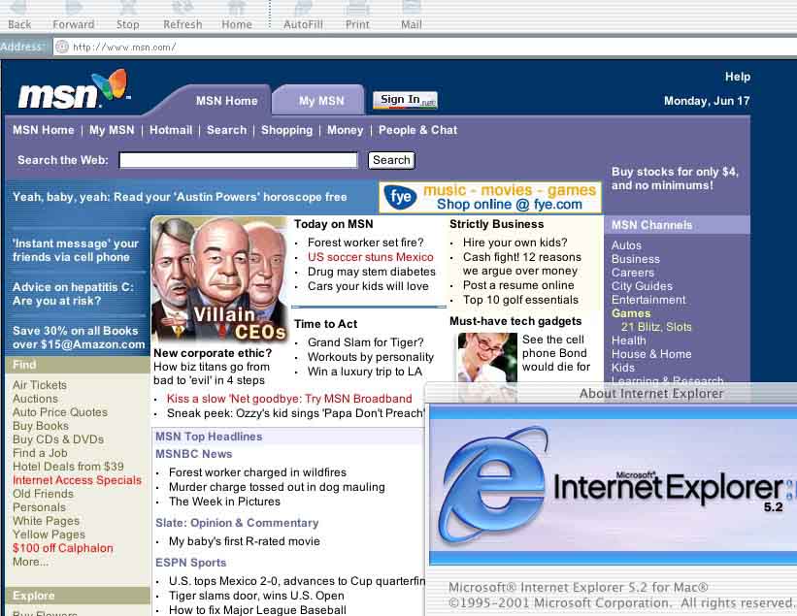Screen dimensions: 797x616
Task: Open Money in the navigation bar
Action: point(346,130)
